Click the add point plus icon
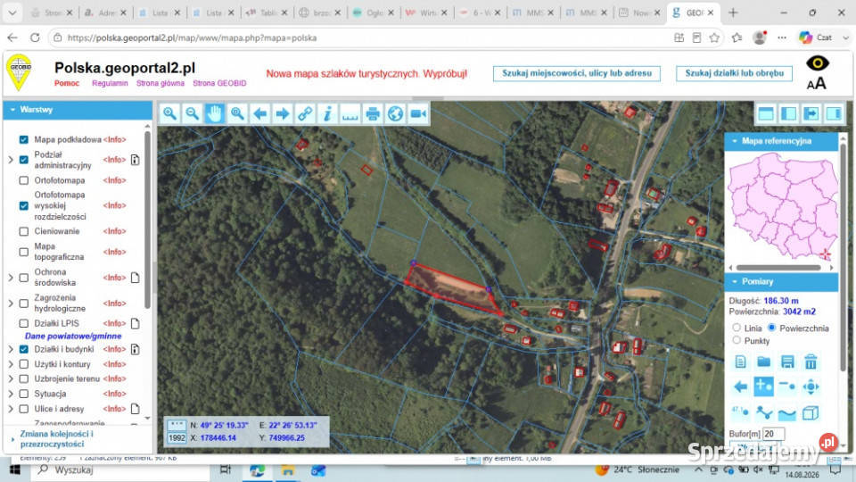Screen dimensions: 856x482 point(764,386)
